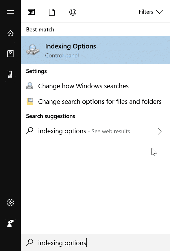Open Change how Windows searches

point(83,86)
